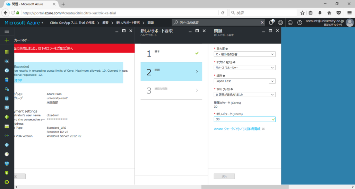The width and height of the screenshot is (355, 189).
Task: Open SQL databases icon in sidebar
Action: point(7,80)
